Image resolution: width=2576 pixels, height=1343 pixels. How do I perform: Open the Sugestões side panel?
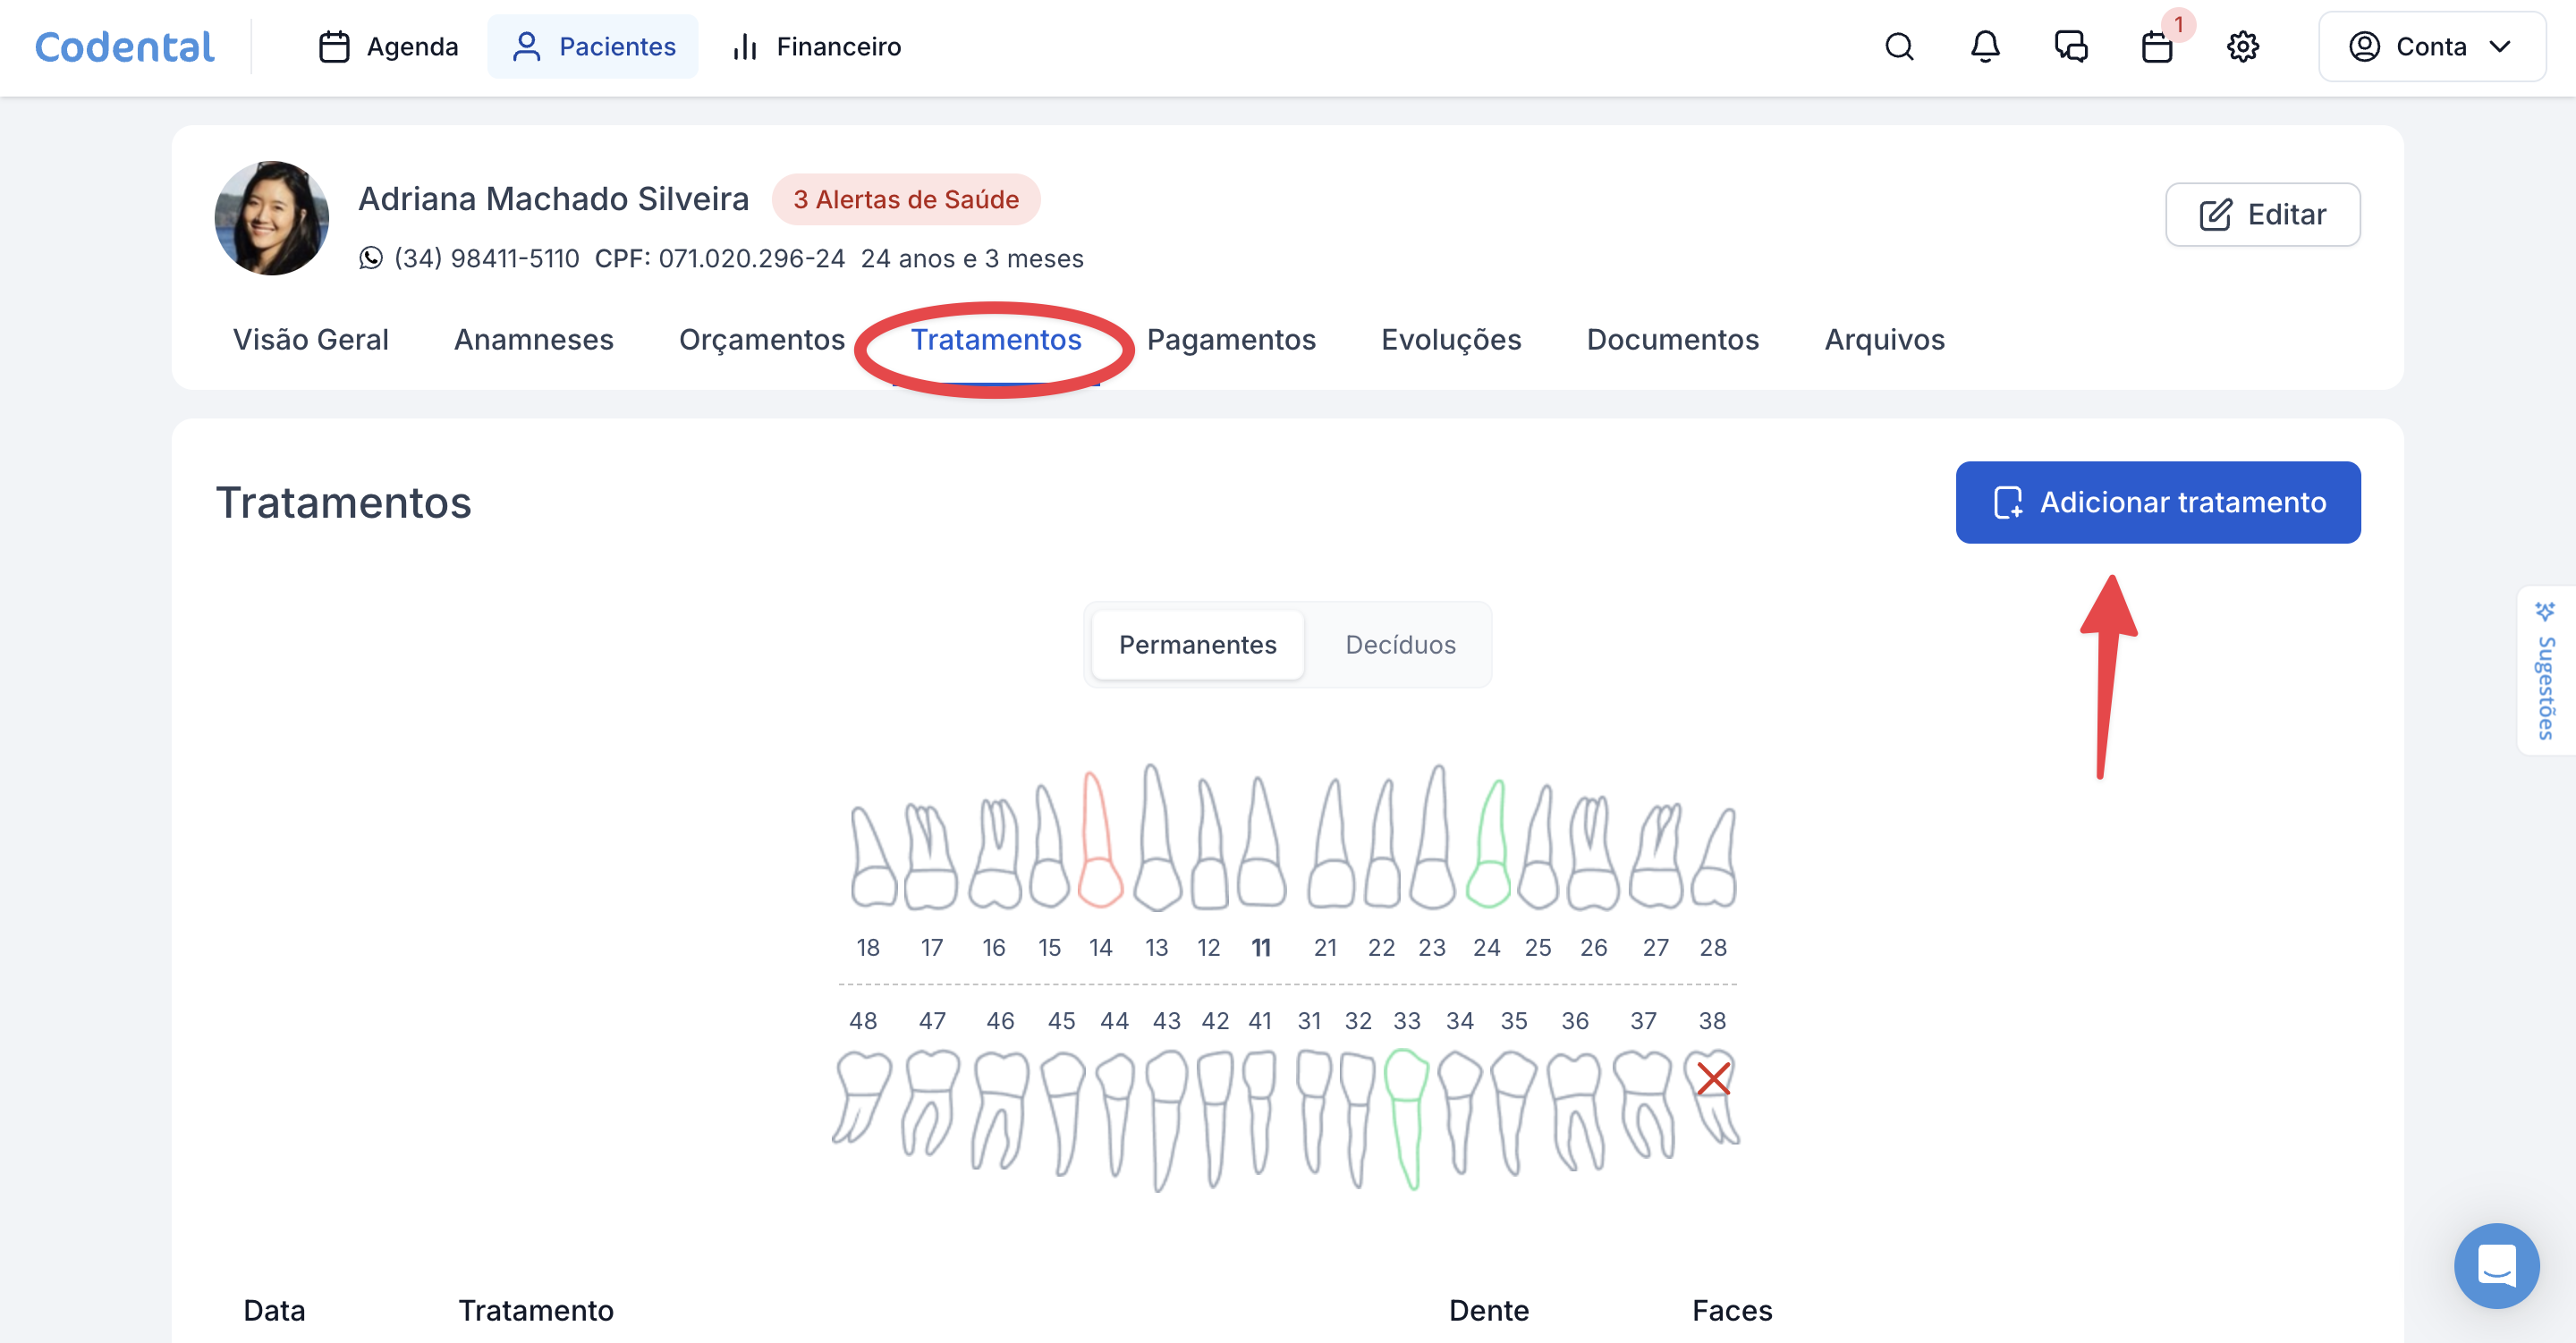[2546, 672]
